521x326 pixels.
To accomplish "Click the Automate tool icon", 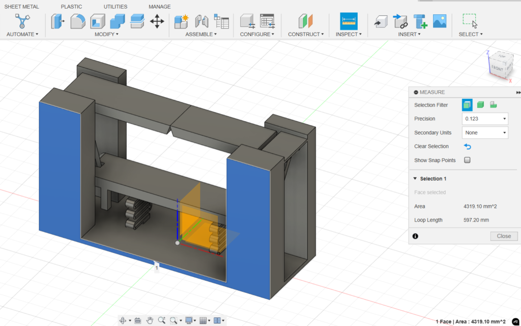I will [x=22, y=21].
